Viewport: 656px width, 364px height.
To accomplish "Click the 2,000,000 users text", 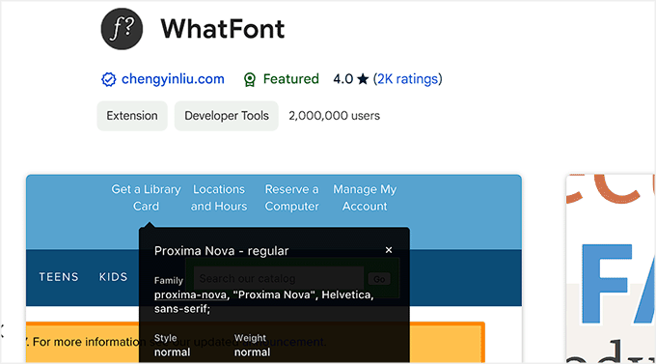I will tap(335, 116).
